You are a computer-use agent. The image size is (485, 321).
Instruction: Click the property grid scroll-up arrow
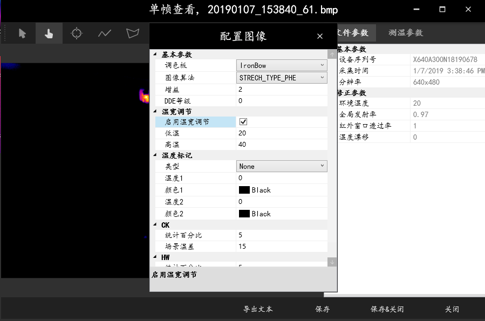point(332,54)
